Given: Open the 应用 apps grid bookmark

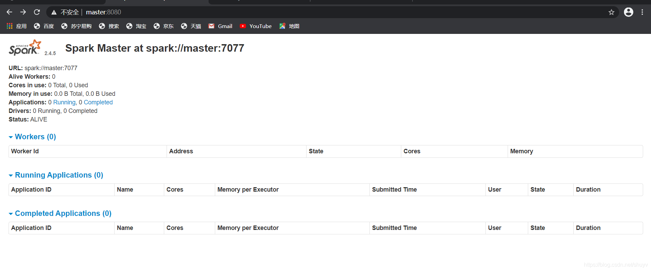Looking at the screenshot, I should [x=16, y=26].
